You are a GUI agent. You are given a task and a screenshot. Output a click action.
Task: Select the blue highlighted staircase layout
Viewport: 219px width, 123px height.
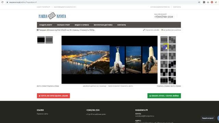(x=164, y=48)
